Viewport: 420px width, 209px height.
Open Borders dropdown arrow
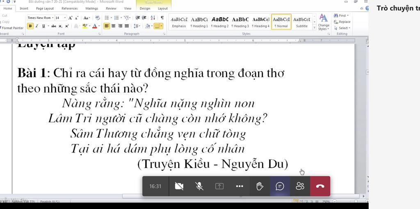pyautogui.click(x=162, y=26)
